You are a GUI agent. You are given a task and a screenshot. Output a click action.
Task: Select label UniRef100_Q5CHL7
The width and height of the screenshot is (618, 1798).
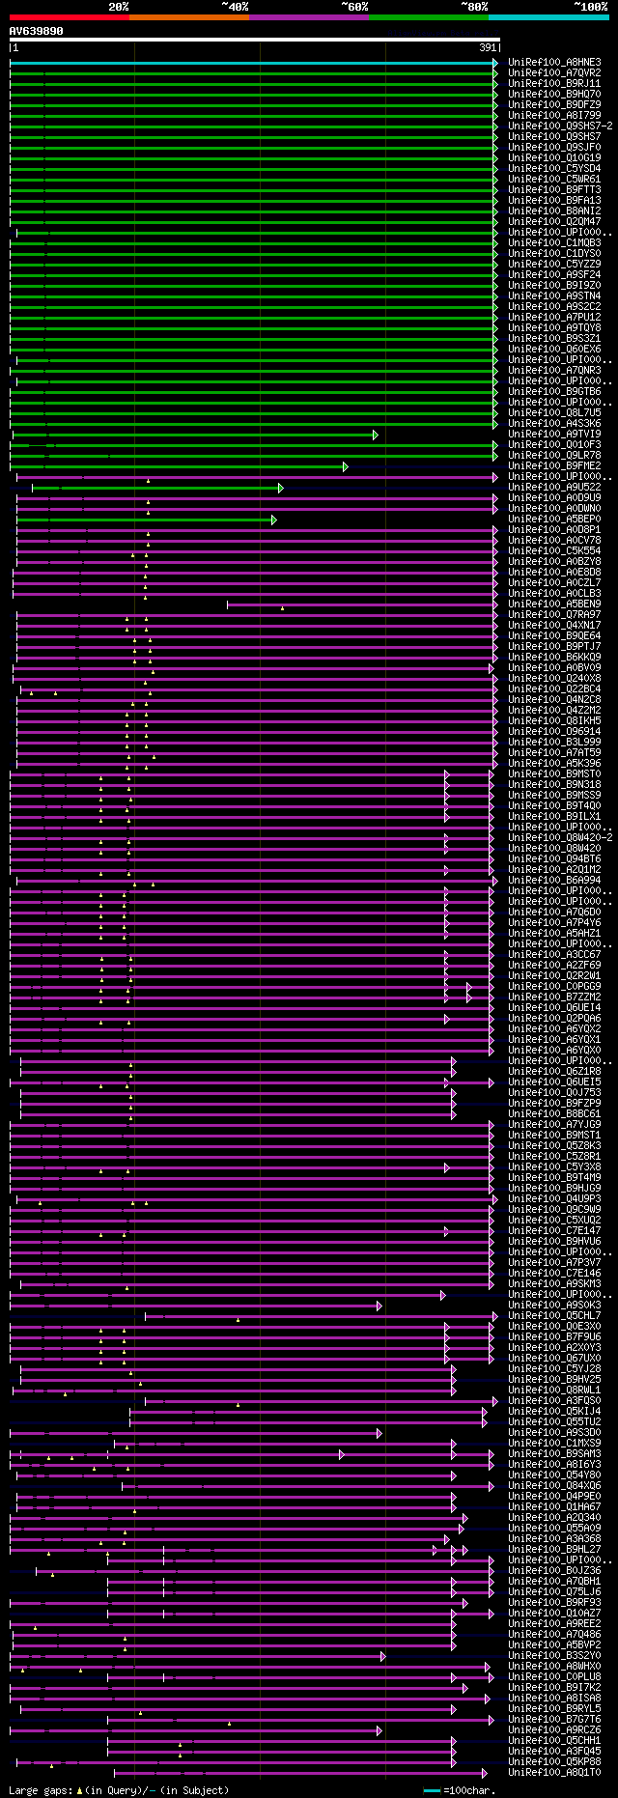554,1316
